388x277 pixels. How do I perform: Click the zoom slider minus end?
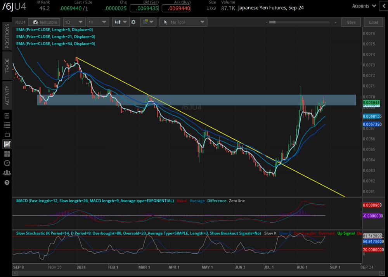tap(267, 22)
